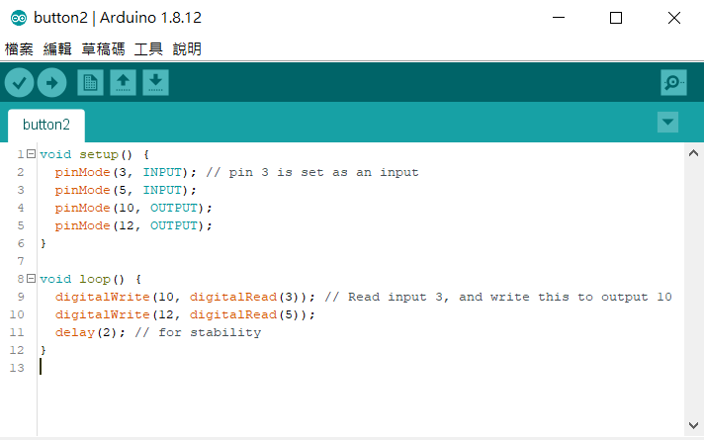Viewport: 704px width, 440px height.
Task: Maximize the Arduino window
Action: (x=616, y=18)
